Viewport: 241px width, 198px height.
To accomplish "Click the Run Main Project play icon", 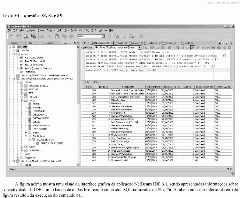I will click(125, 36).
